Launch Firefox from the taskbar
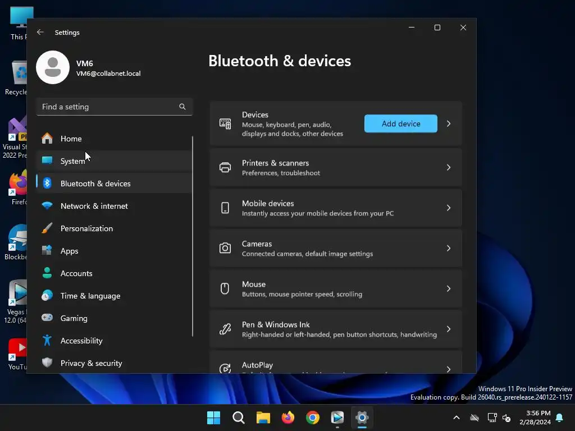This screenshot has width=575, height=431. coord(288,418)
